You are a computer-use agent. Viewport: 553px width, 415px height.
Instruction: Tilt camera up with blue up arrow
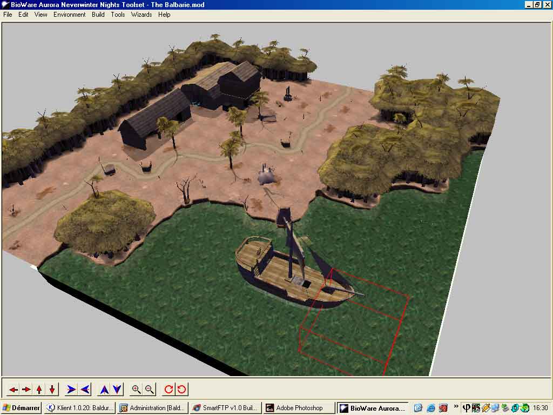coord(104,390)
